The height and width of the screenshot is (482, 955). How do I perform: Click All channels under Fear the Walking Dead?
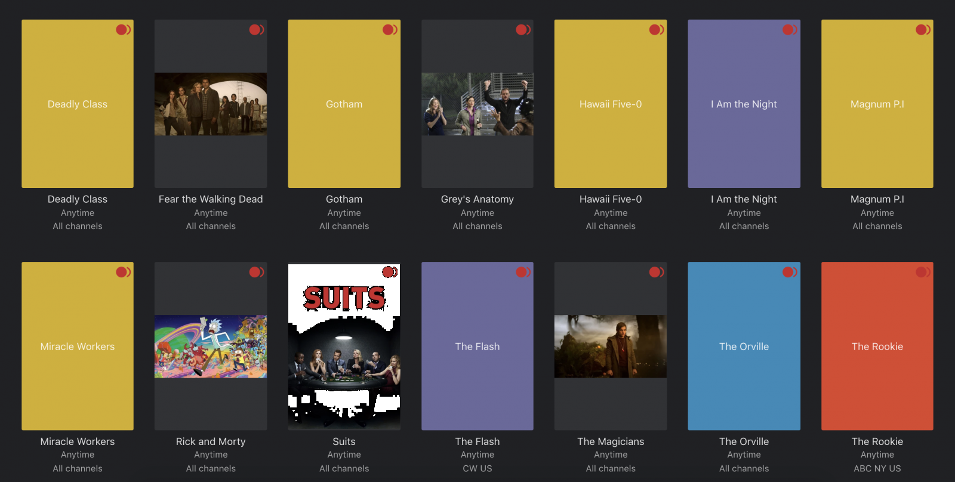[x=211, y=226]
